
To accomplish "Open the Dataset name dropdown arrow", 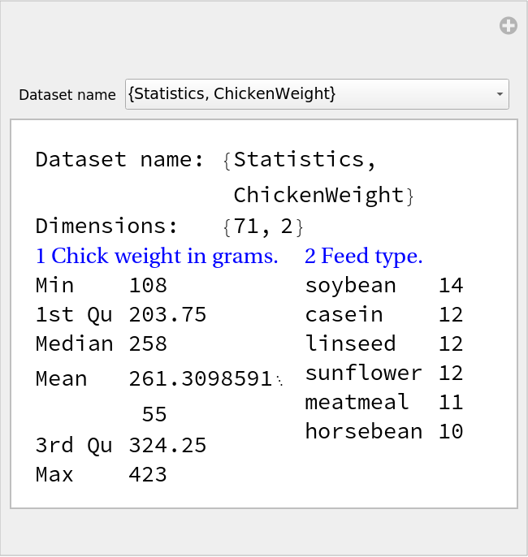I will [499, 94].
